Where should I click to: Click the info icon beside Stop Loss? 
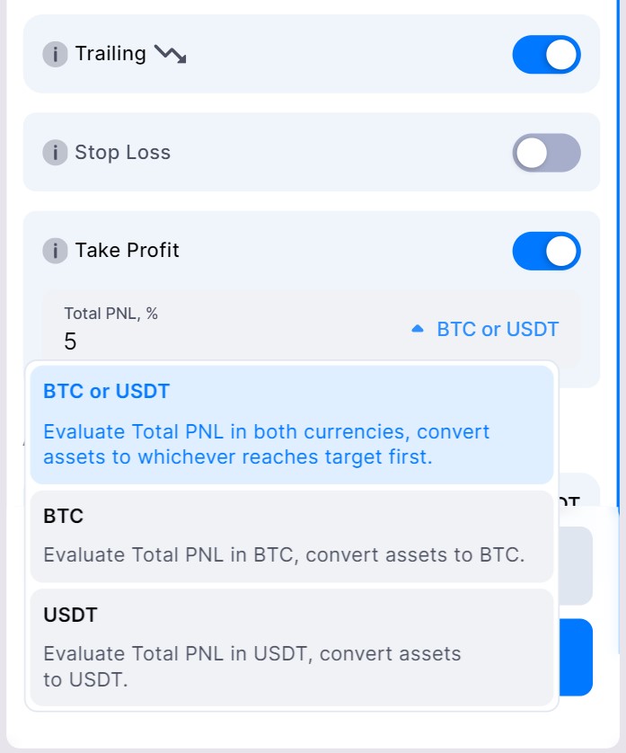coord(55,153)
